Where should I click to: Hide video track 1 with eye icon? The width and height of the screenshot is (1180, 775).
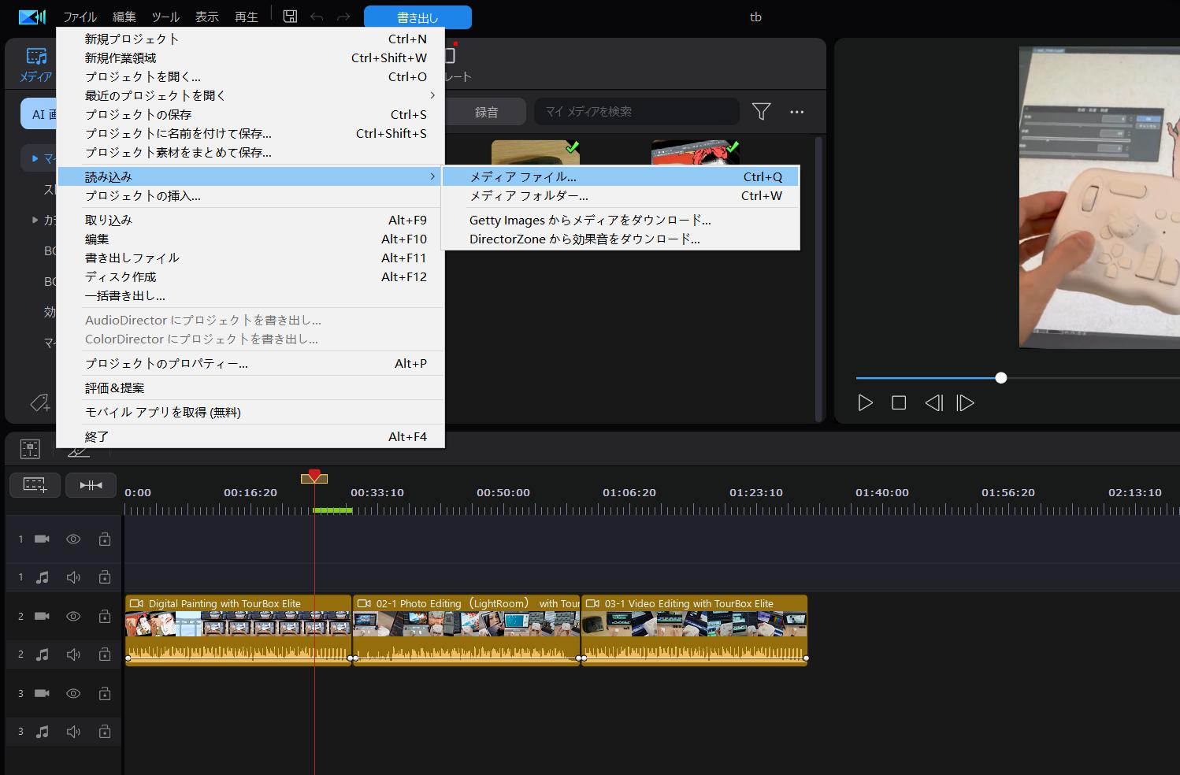point(73,540)
